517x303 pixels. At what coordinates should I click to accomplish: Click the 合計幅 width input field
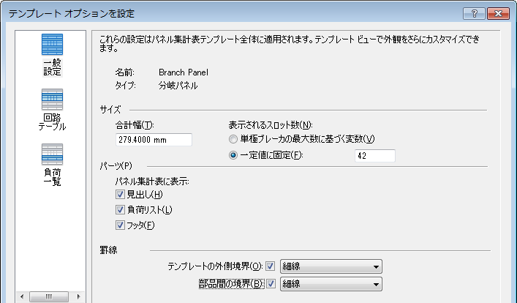click(x=153, y=140)
